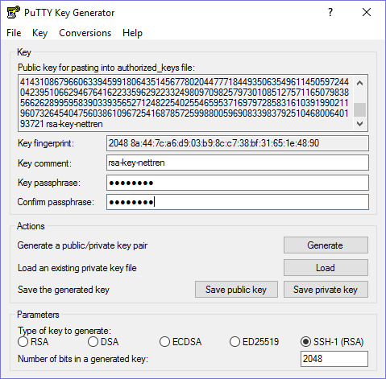Open the Key menu

click(39, 33)
